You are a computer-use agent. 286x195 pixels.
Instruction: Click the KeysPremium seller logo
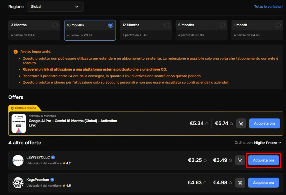[x=18, y=183]
